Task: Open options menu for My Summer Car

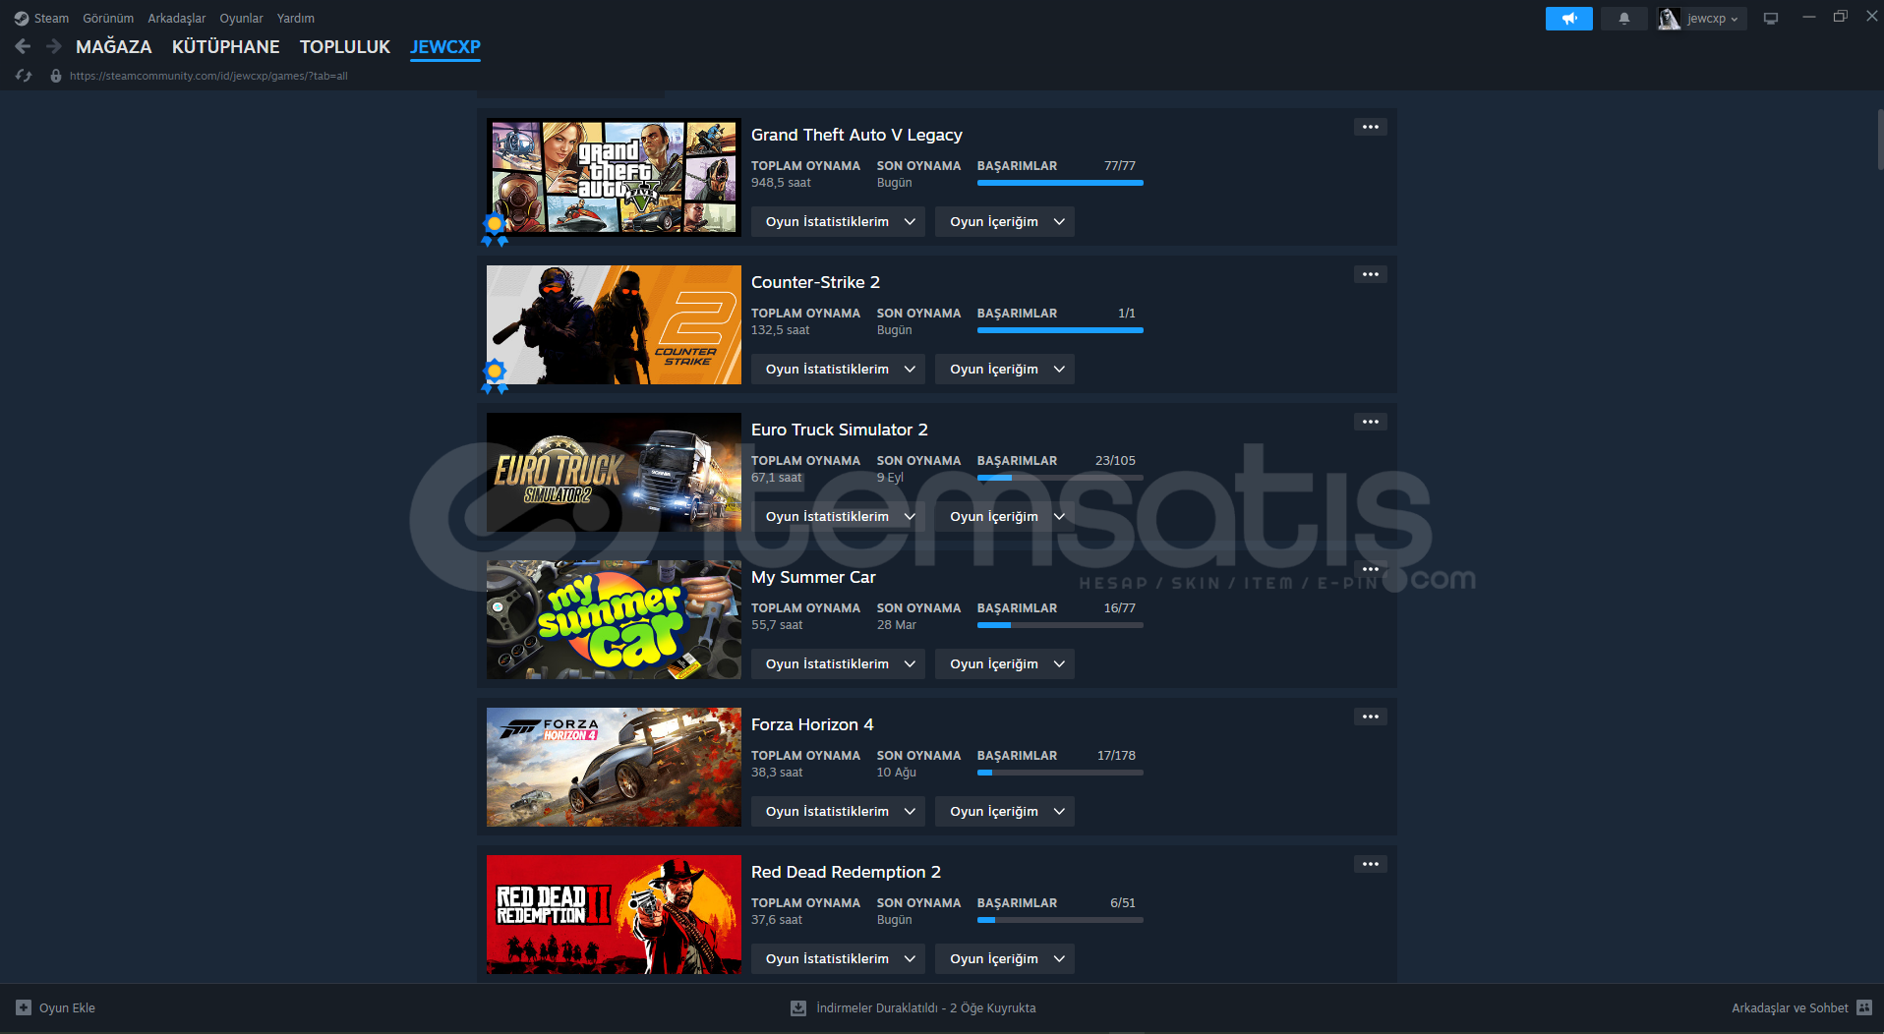Action: click(1371, 569)
